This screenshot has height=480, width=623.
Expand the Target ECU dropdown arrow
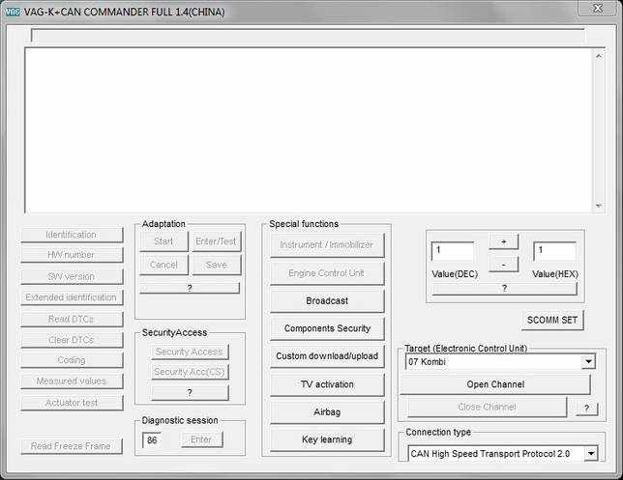[x=588, y=362]
